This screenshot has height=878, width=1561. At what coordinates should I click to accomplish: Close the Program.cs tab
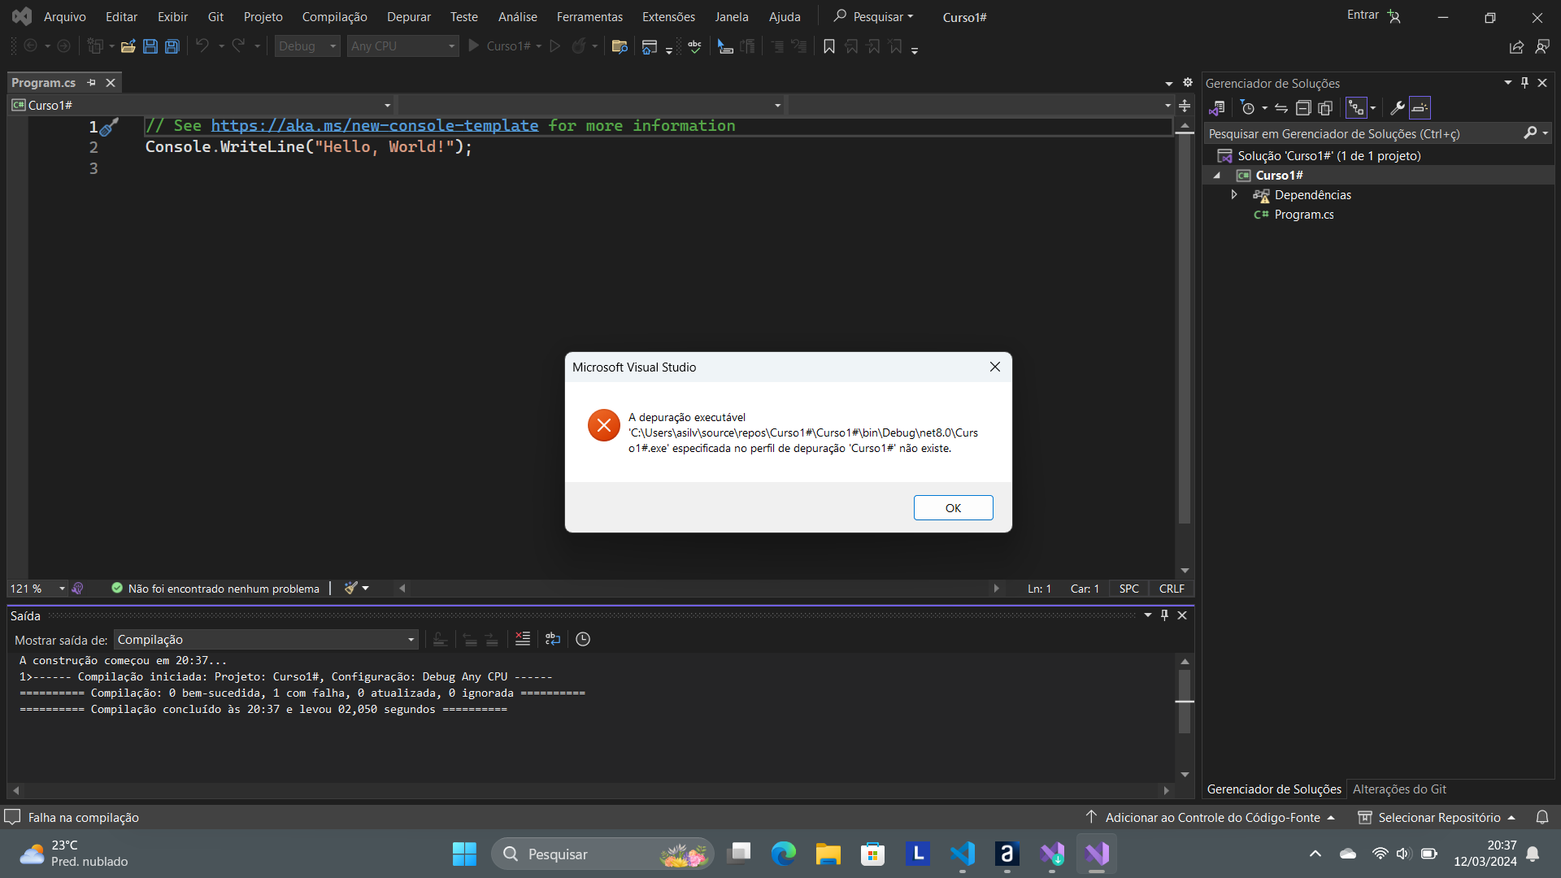(111, 83)
